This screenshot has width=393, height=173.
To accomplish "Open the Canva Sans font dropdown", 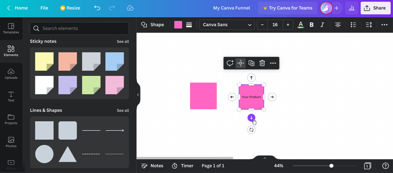I will click(x=227, y=25).
